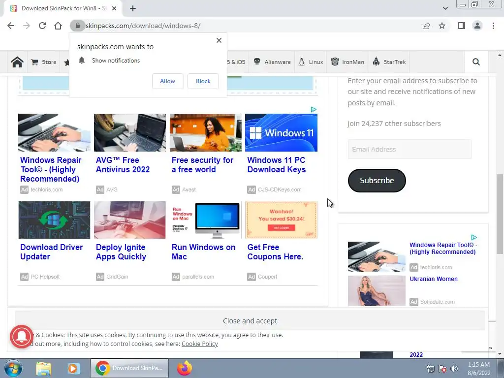Click the AdChoices icon above ad grid
Viewport: 504px width, 378px height.
[314, 110]
